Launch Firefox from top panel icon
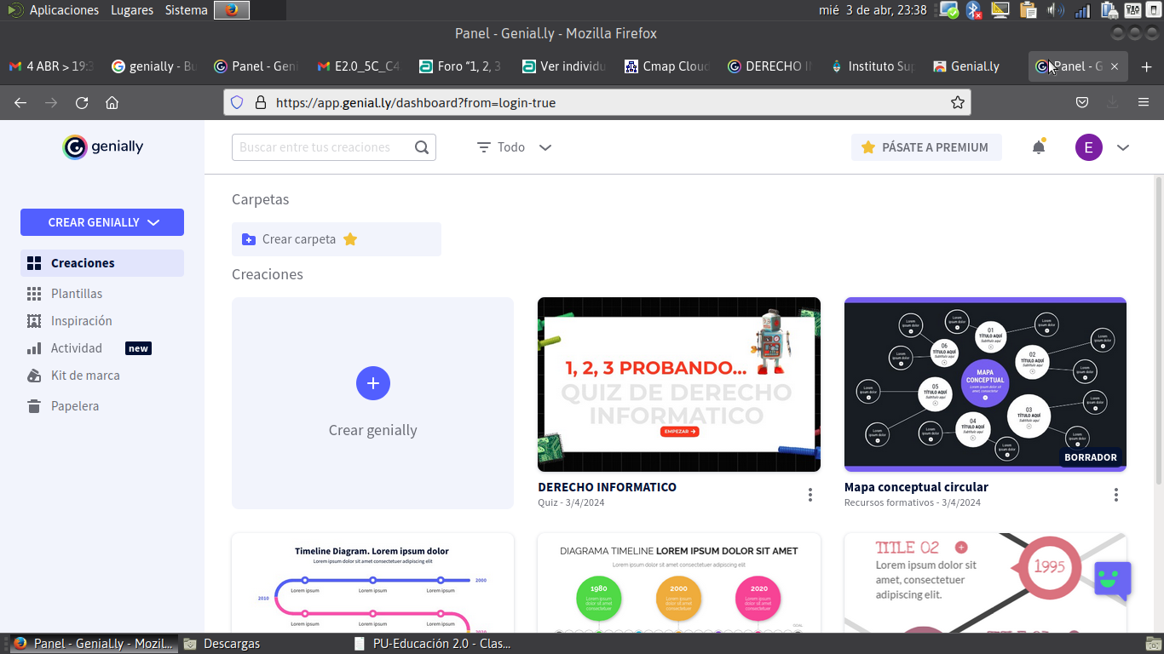 point(232,10)
